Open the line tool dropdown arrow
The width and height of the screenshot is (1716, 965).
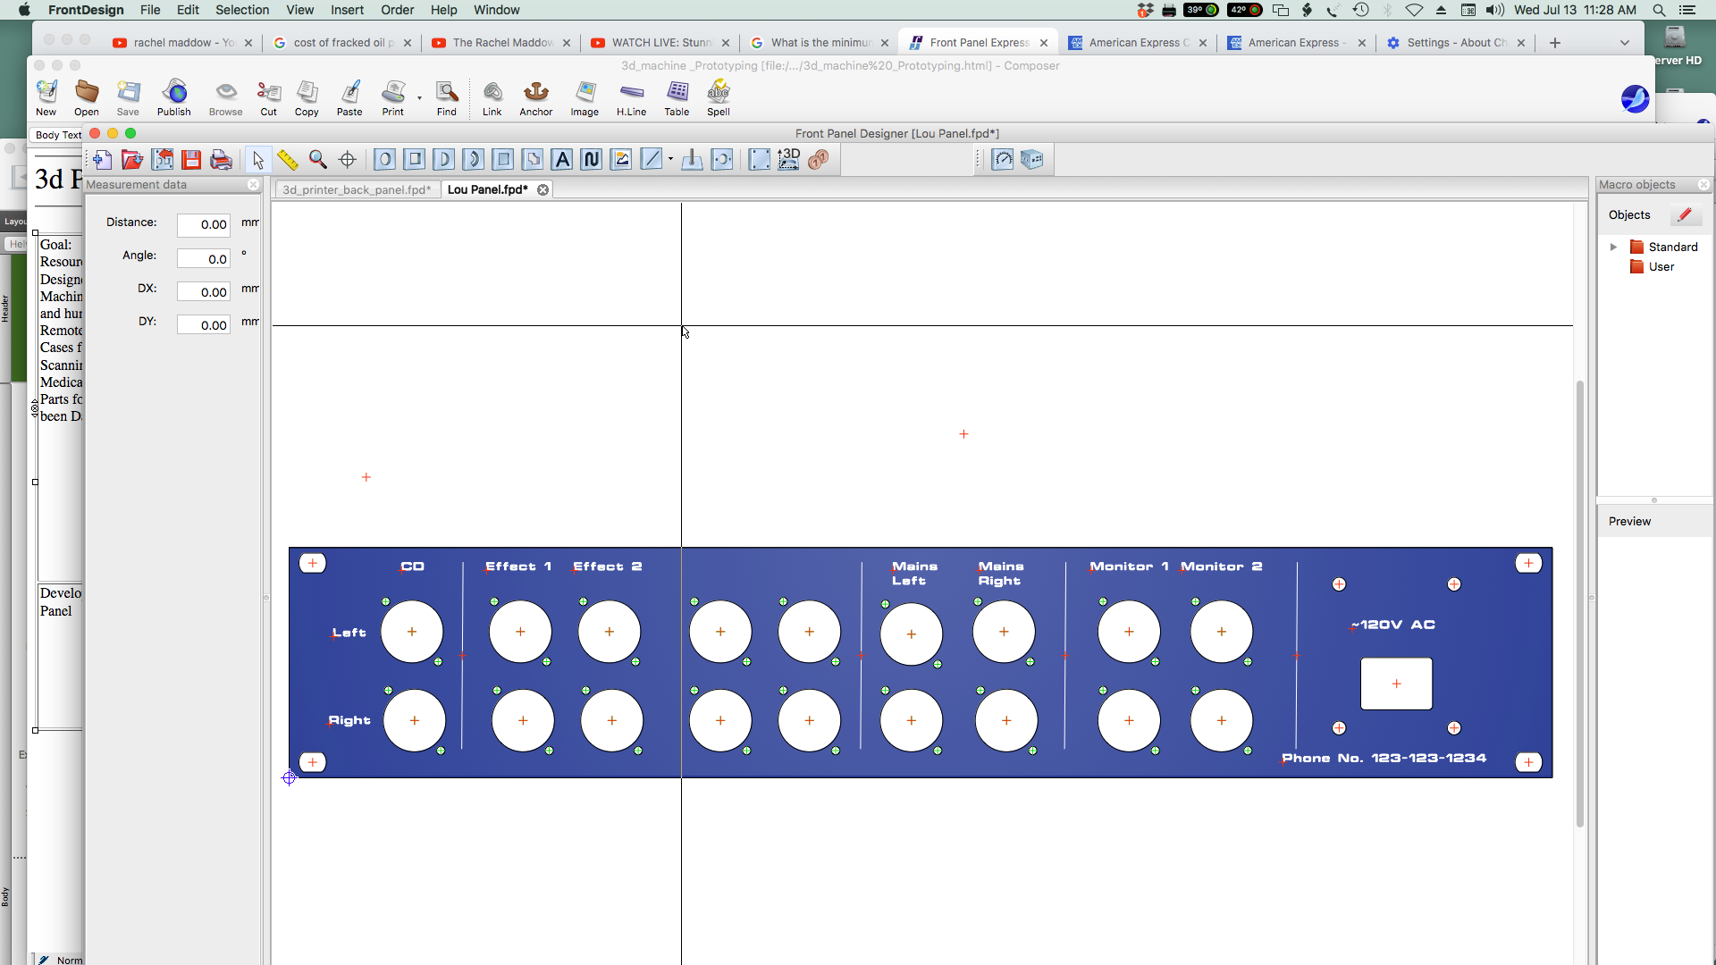point(670,160)
